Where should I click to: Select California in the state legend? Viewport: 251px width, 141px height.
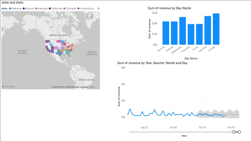pyautogui.click(x=55, y=9)
